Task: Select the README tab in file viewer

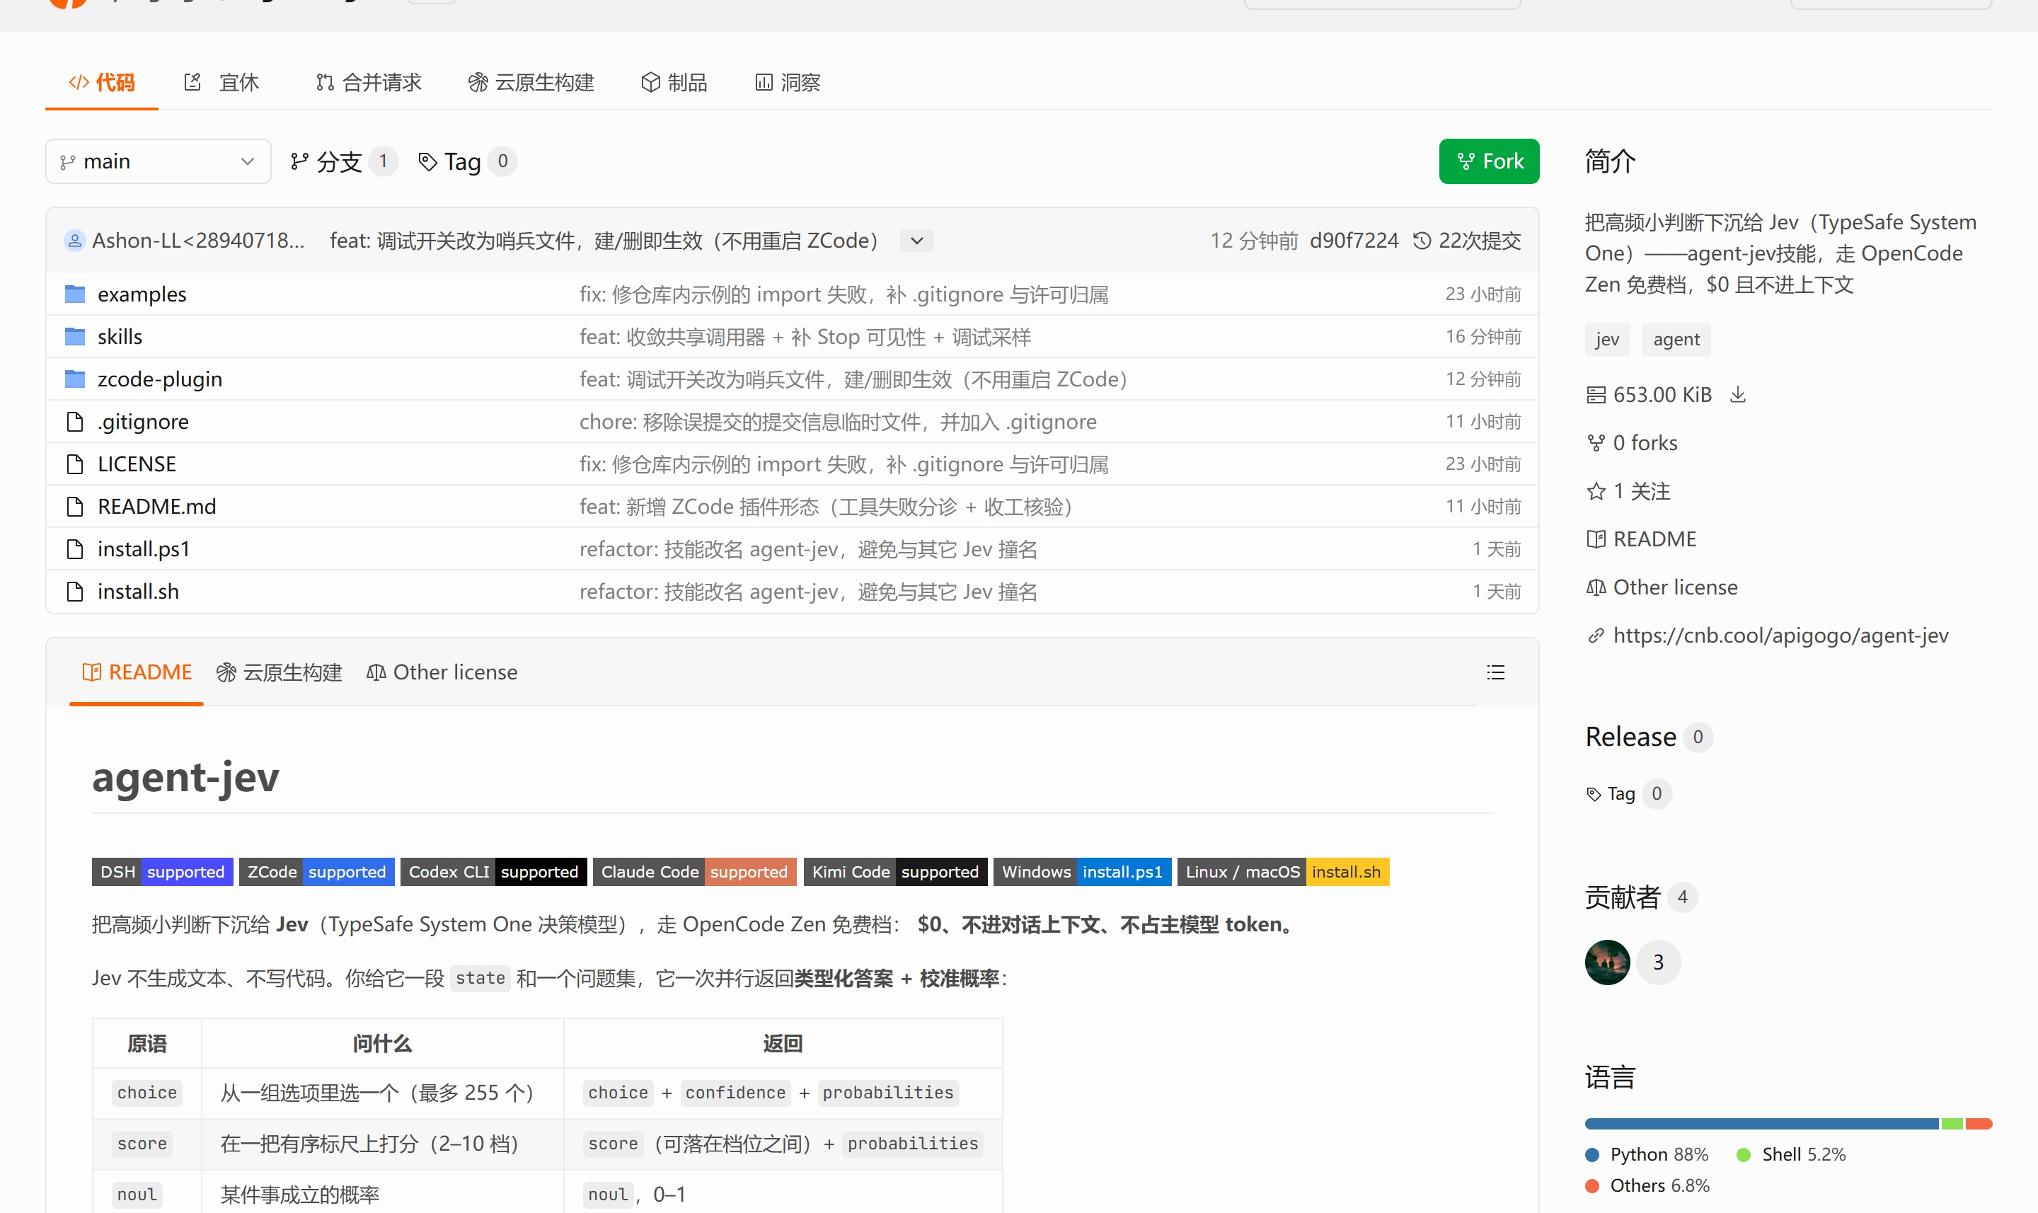Action: tap(137, 672)
